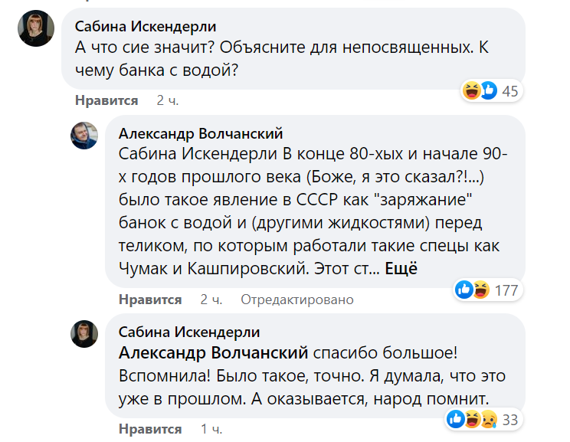
Task: Click the blue like icon next to 177
Action: pos(464,290)
